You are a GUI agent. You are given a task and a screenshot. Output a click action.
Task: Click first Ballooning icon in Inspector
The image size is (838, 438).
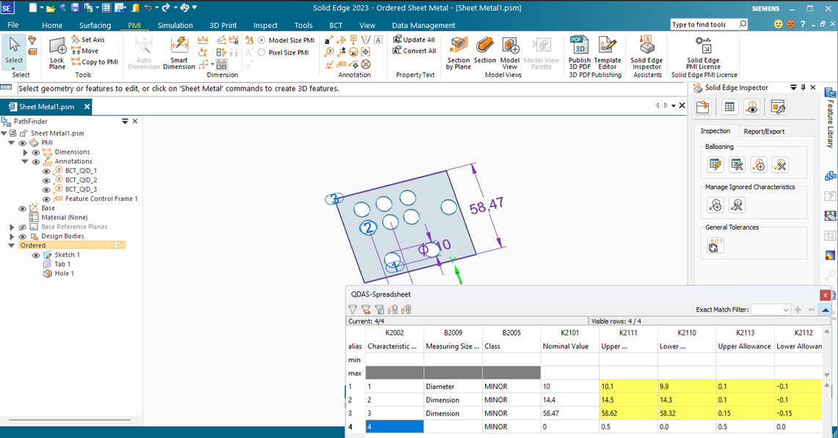point(715,164)
